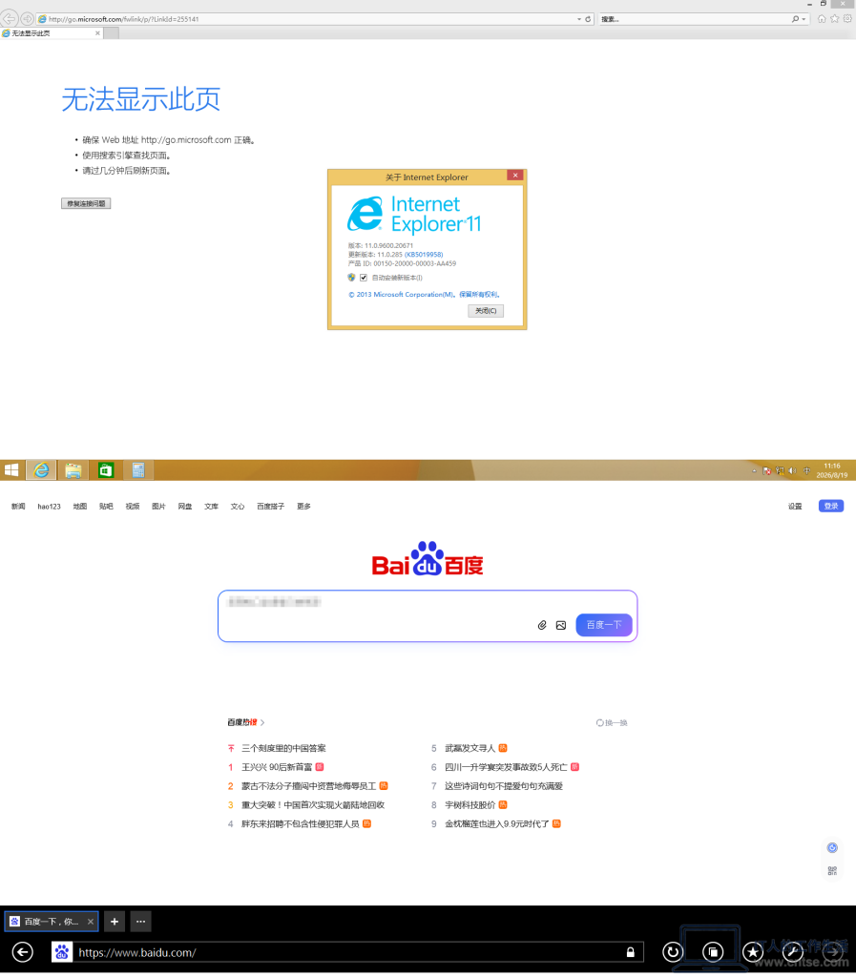Click the IE back arrow in top window
This screenshot has height=977, width=856.
[x=10, y=19]
